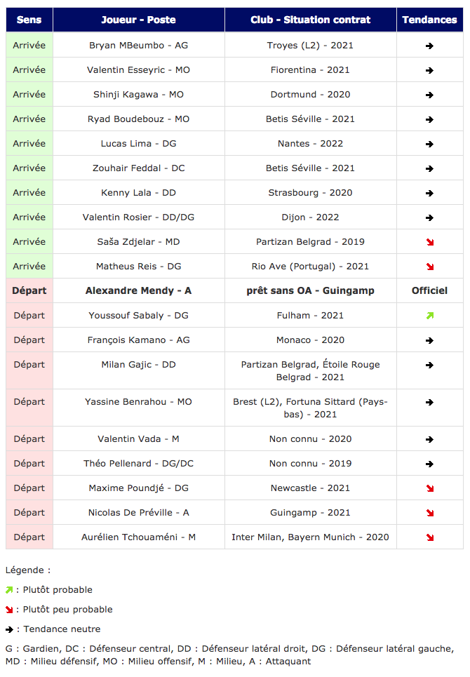Click the red arrow for Aurélien Tchouaméni
The height and width of the screenshot is (677, 470).
(x=430, y=537)
